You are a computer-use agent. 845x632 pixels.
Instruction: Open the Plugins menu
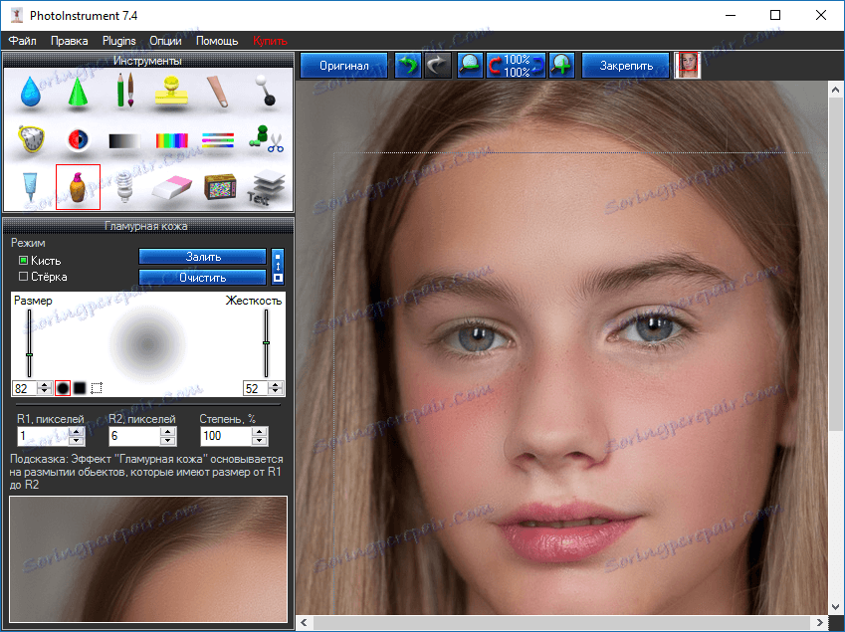[x=118, y=41]
